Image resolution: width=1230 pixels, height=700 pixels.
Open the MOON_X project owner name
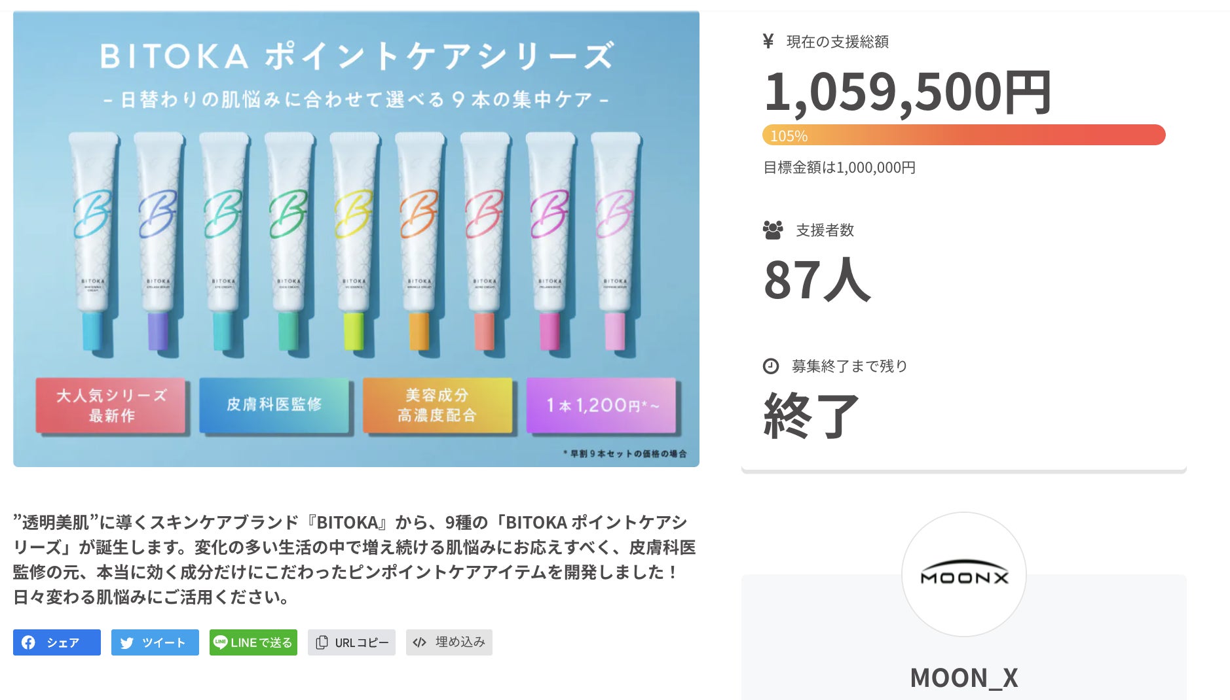pyautogui.click(x=963, y=678)
